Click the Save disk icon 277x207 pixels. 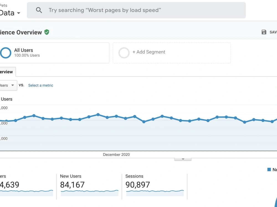(x=264, y=32)
